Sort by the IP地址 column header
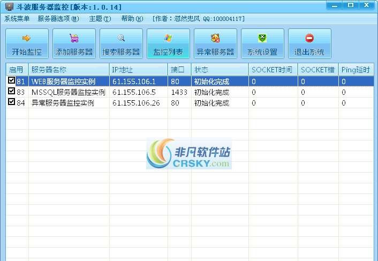Viewport: 378px width, 261px height. (x=138, y=70)
